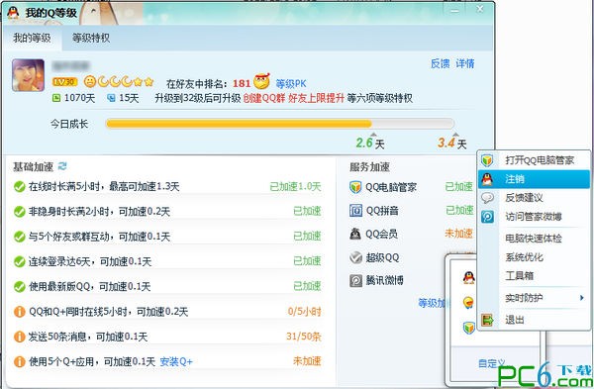Image resolution: width=594 pixels, height=389 pixels.
Task: Click the 安装Q+ link
Action: point(176,361)
